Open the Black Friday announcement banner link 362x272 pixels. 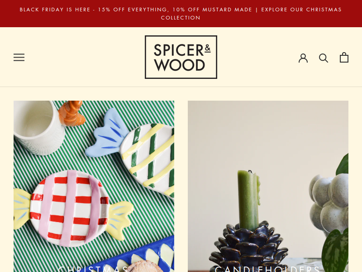coord(181,14)
